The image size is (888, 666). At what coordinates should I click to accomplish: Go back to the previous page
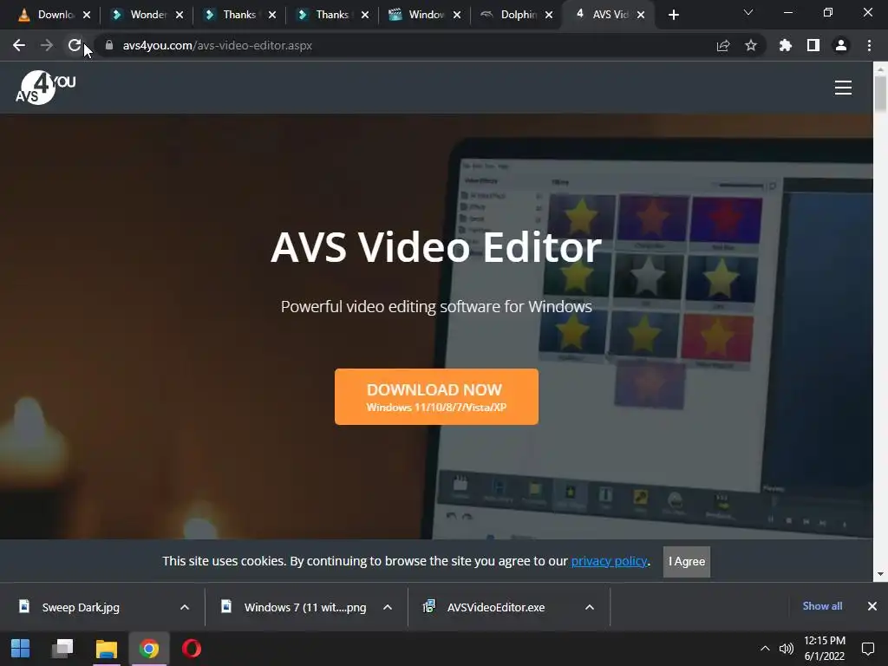[19, 45]
